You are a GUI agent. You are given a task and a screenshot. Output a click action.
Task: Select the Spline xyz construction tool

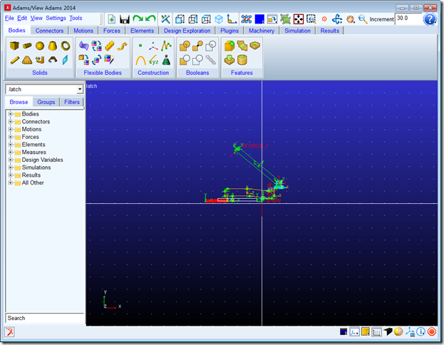pyautogui.click(x=153, y=60)
